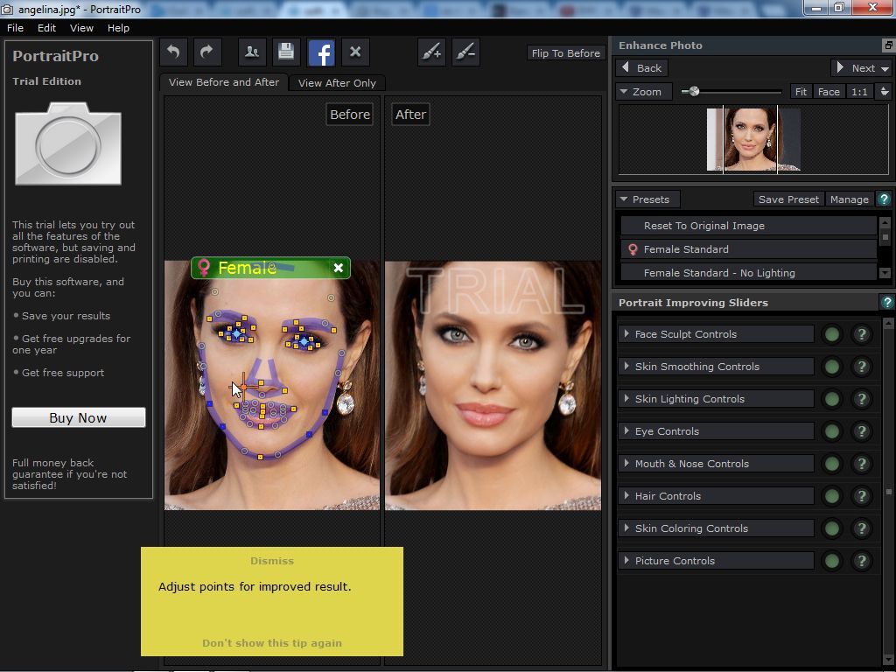Screen dimensions: 896x672
Task: Expand the Face Sculpt Controls section
Action: (716, 334)
